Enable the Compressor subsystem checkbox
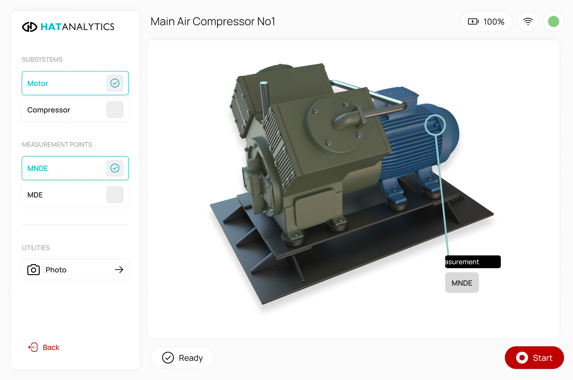573x380 pixels. pos(115,110)
